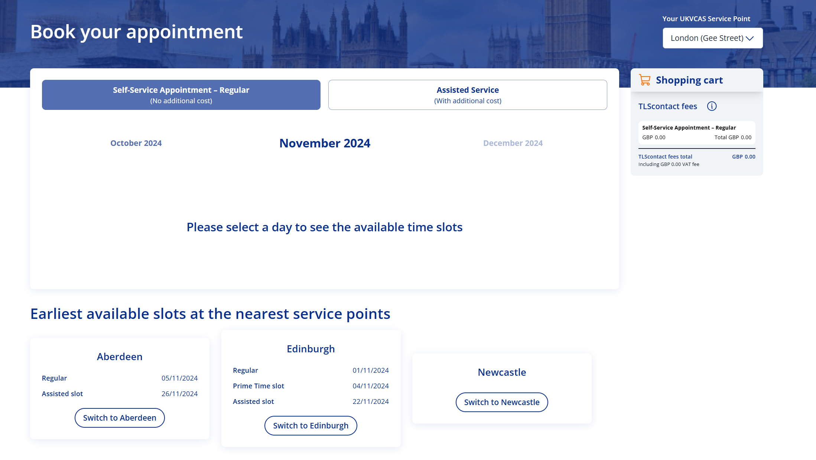Image resolution: width=816 pixels, height=460 pixels.
Task: Click the Self-Service Appointment cart item
Action: [696, 132]
